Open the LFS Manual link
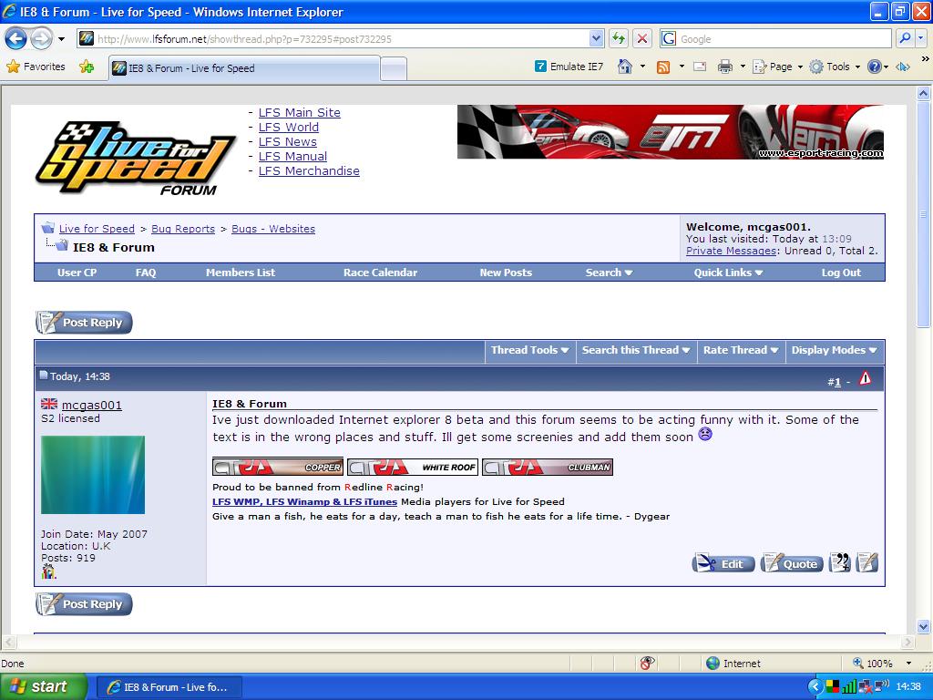933x700 pixels. coord(292,156)
